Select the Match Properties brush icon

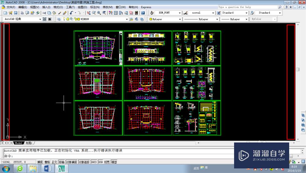(60, 13)
